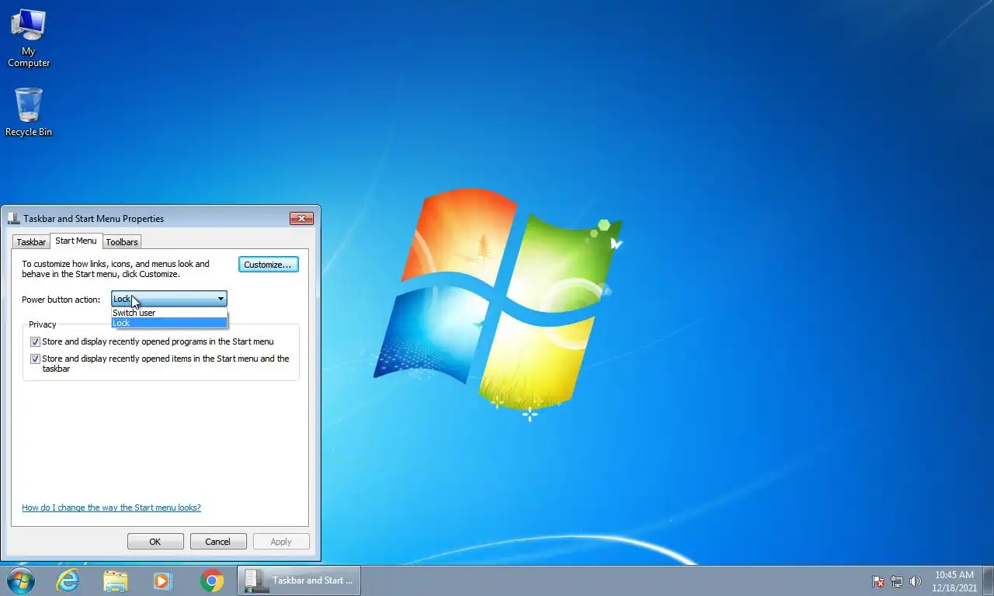Toggle store recently opened items checkbox
This screenshot has height=596, width=994.
coord(35,359)
